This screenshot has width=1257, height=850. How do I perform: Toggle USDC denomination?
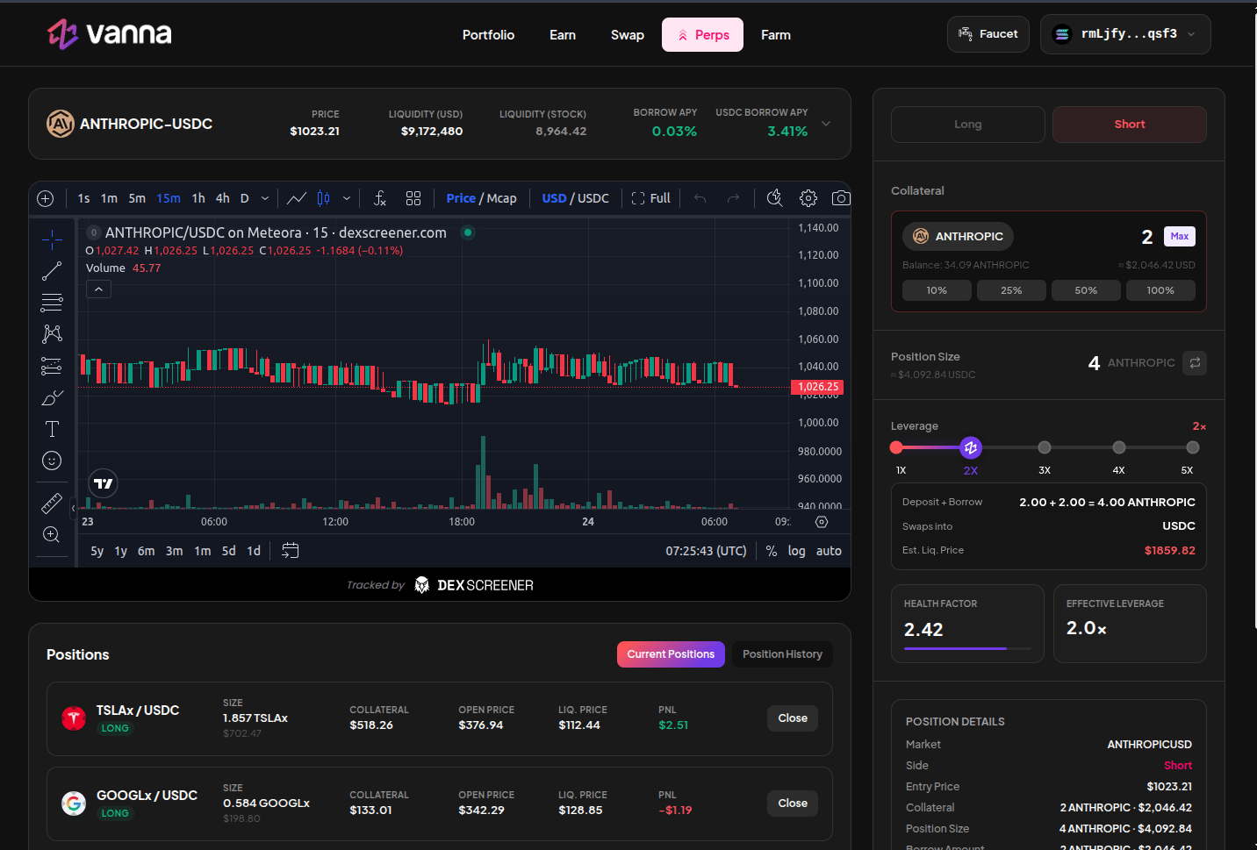[593, 198]
